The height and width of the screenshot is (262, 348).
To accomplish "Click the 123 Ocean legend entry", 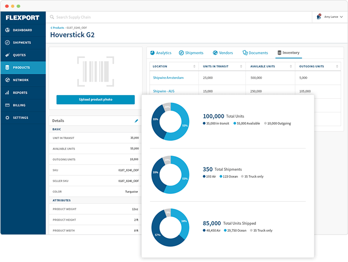I will (x=229, y=176).
